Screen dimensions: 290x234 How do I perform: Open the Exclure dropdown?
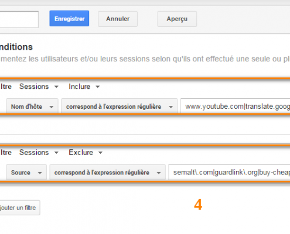(86, 153)
